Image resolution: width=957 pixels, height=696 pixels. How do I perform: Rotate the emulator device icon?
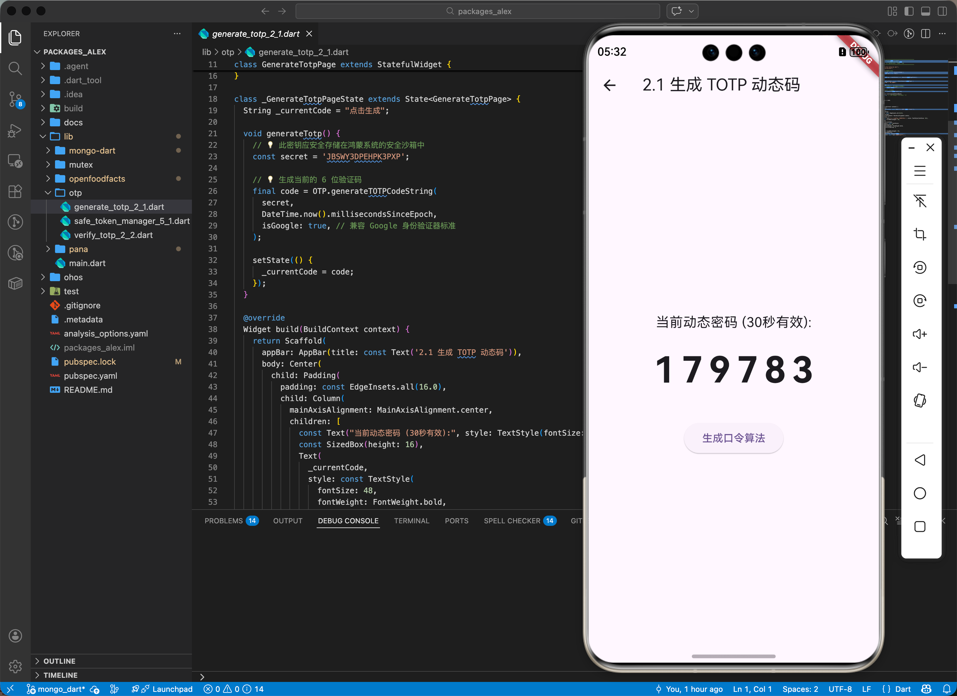pyautogui.click(x=920, y=400)
